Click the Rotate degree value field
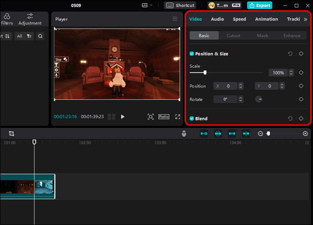The image size is (313, 225). pyautogui.click(x=225, y=99)
